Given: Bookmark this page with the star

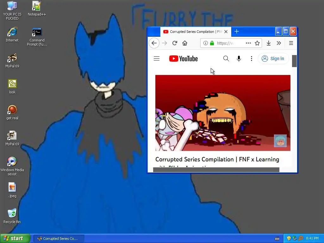Looking at the screenshot, I should 257,43.
